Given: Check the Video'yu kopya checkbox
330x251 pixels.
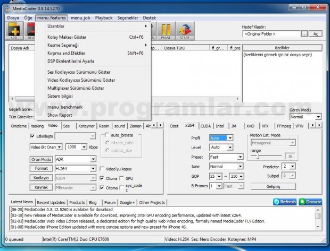Looking at the screenshot, I should point(102,169).
